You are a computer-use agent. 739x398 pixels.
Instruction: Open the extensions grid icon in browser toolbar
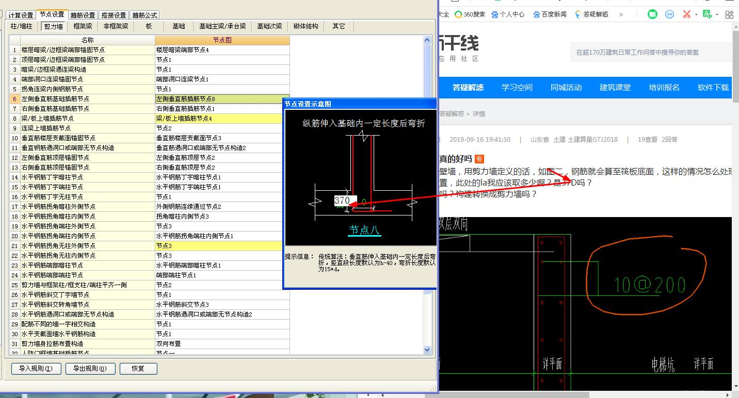point(729,14)
